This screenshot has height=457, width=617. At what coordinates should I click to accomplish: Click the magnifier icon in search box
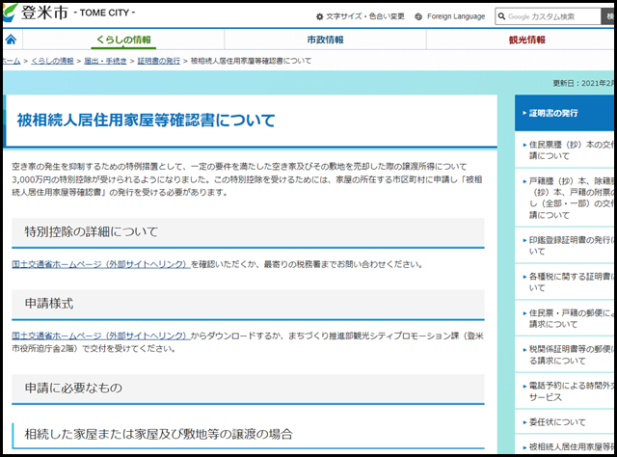(x=501, y=16)
